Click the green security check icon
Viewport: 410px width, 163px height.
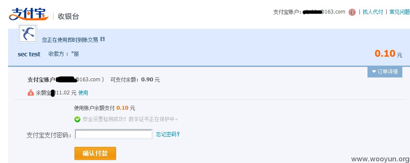tap(77, 119)
